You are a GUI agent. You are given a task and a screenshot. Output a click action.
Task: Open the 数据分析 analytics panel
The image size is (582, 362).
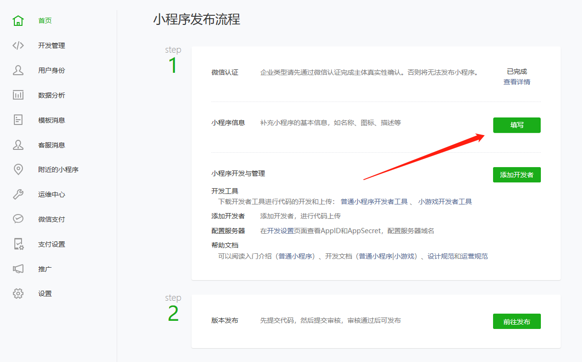(18, 95)
